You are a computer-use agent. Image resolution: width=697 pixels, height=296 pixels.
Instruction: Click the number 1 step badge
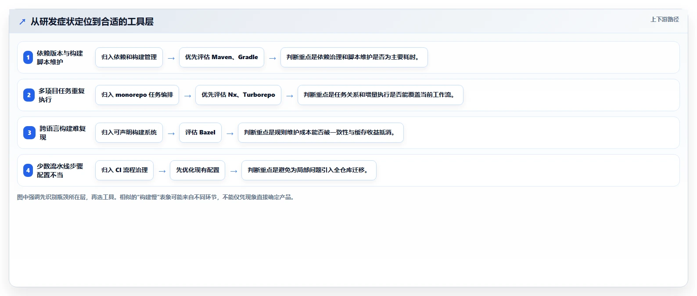[28, 57]
